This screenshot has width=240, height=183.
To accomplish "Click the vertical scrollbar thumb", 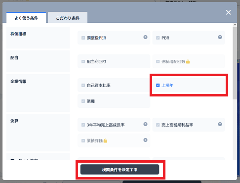I will pos(235,63).
